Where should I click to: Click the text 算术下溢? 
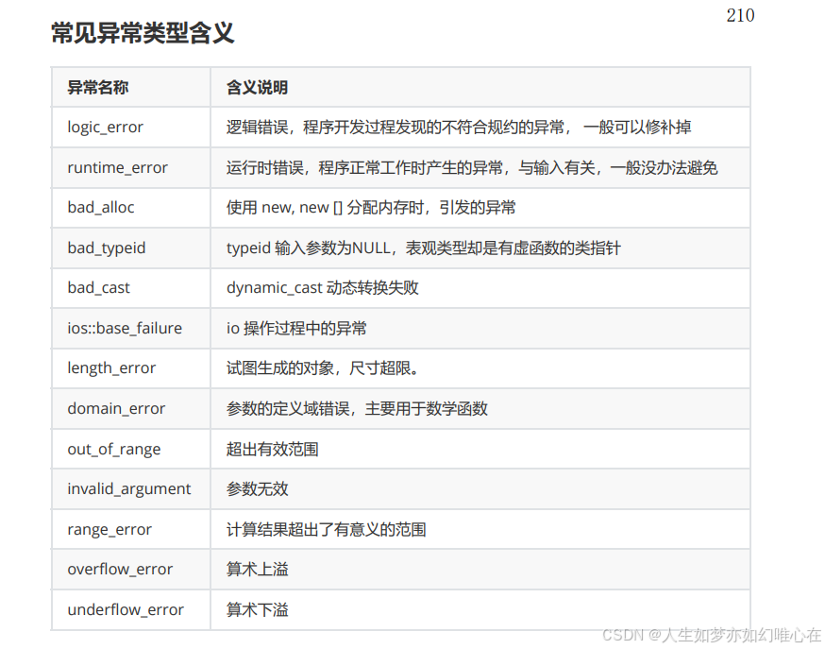tap(258, 609)
